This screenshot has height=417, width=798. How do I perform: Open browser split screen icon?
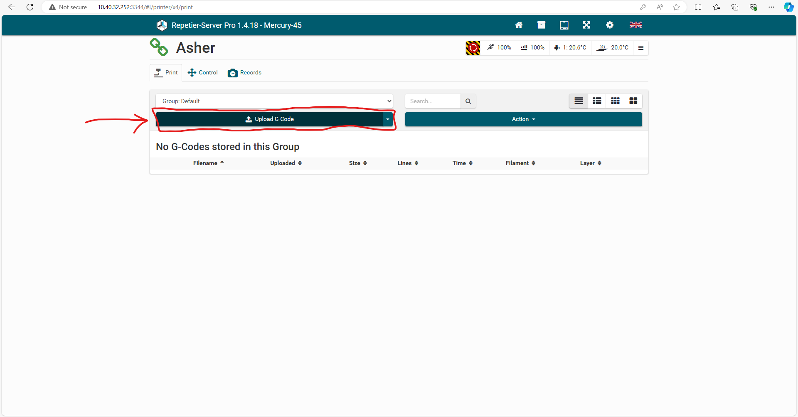(698, 7)
